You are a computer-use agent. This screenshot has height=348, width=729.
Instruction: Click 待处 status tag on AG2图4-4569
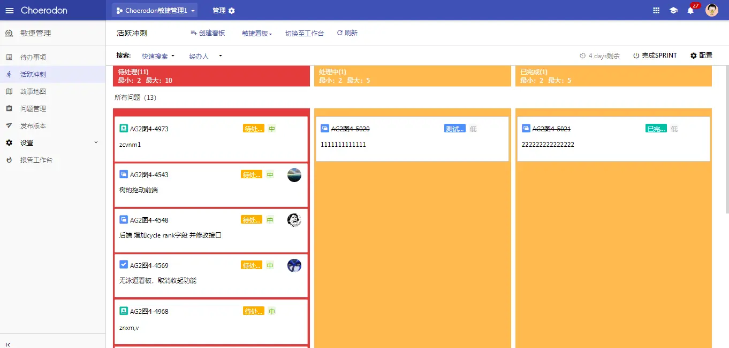pyautogui.click(x=252, y=265)
